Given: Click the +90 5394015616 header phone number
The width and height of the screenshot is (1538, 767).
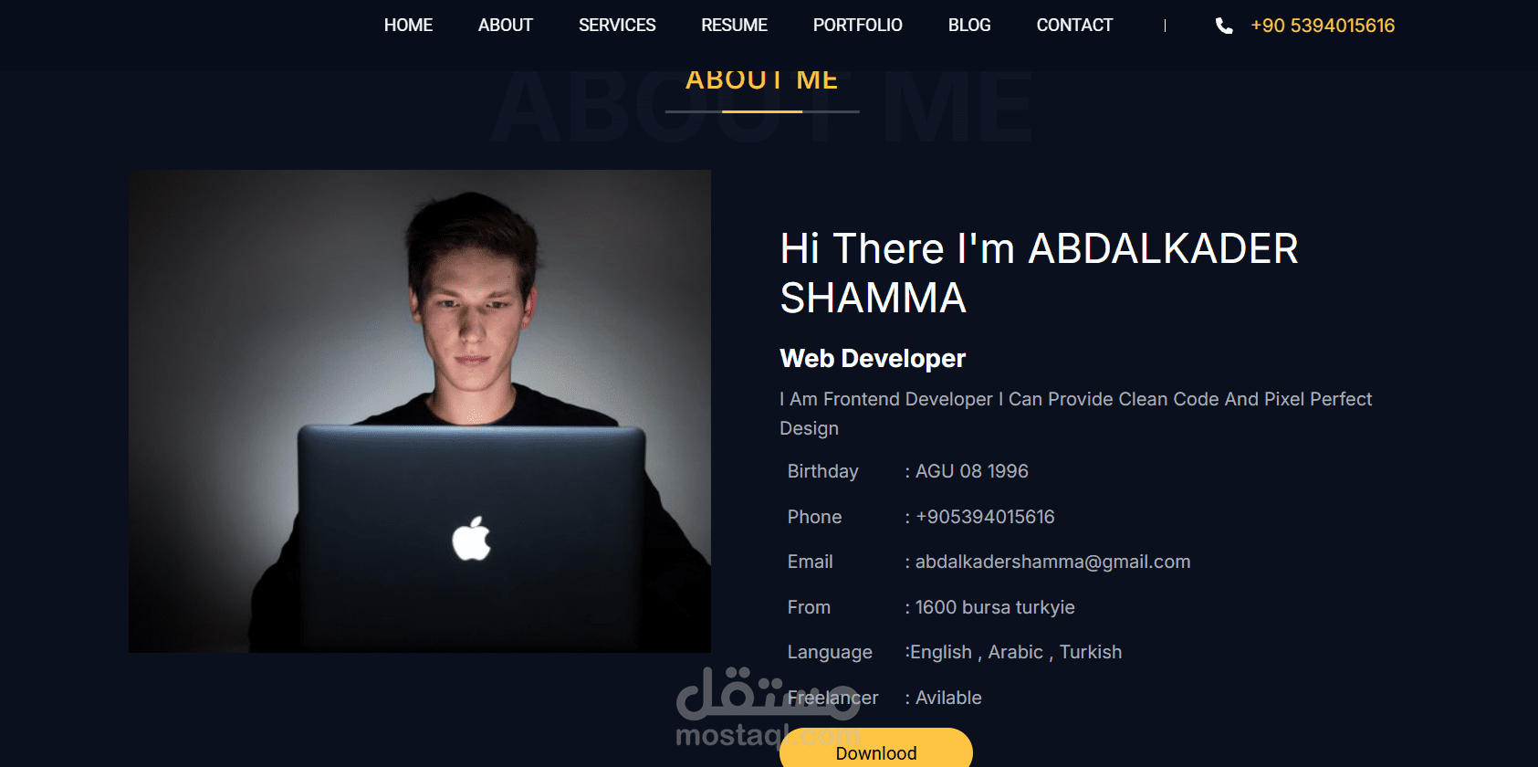Looking at the screenshot, I should coord(1323,26).
